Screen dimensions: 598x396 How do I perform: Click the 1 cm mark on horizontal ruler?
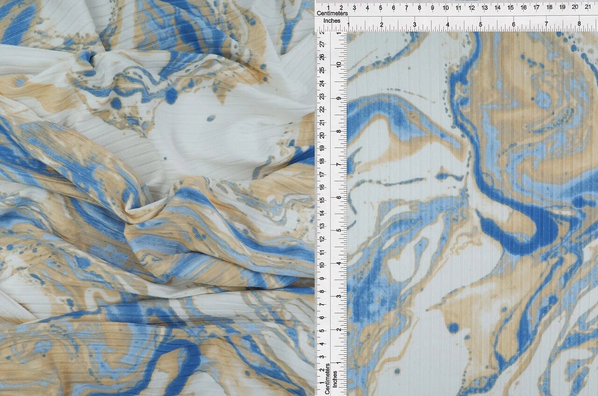329,8
